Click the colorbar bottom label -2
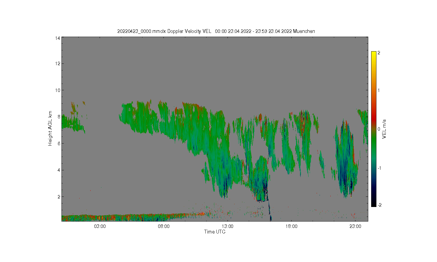Image resolution: width=437 pixels, height=262 pixels. pos(380,205)
